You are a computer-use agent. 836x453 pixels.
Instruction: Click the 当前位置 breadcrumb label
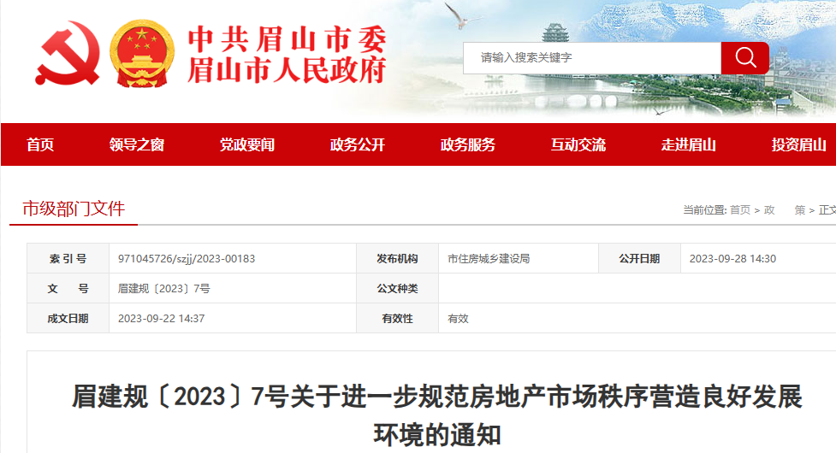(704, 210)
